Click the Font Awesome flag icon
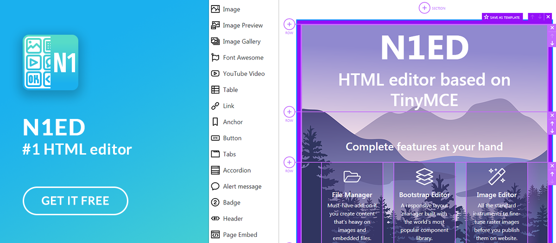Image resolution: width=556 pixels, height=243 pixels. pos(215,57)
